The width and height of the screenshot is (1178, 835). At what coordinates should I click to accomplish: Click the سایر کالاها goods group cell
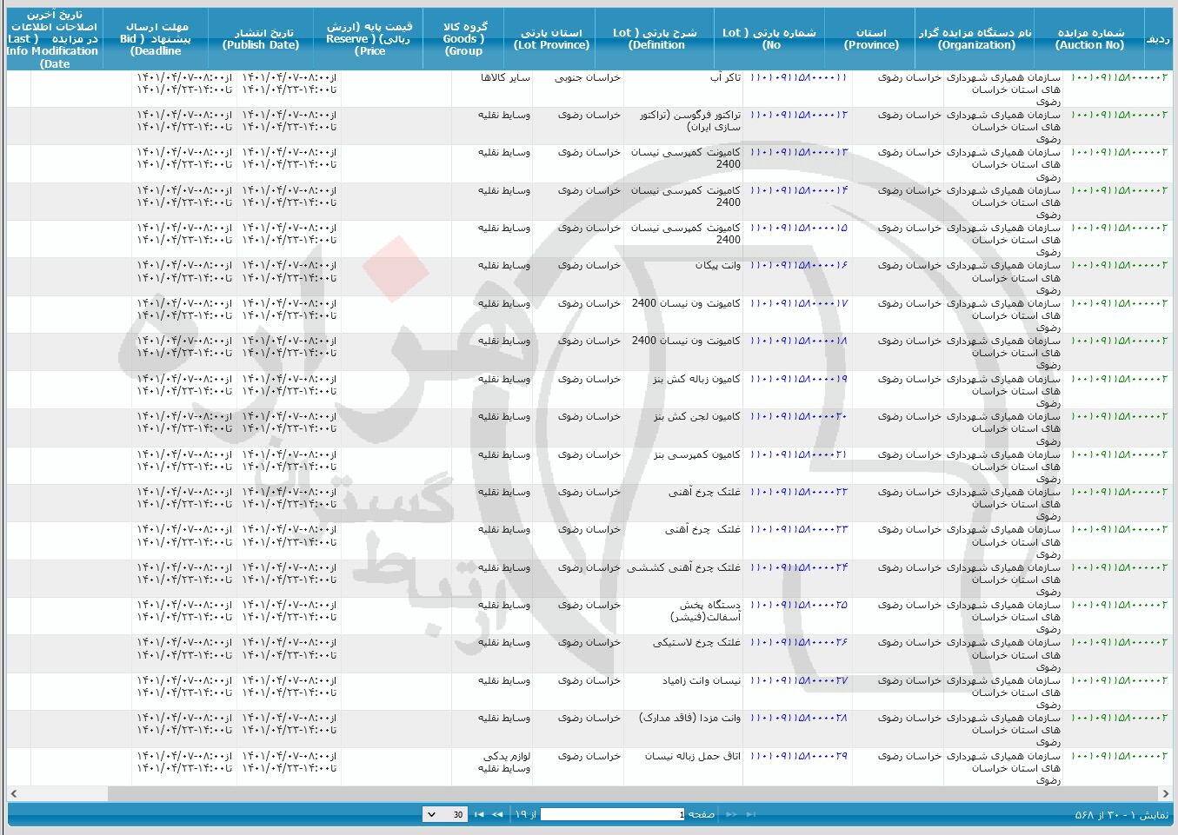(491, 89)
